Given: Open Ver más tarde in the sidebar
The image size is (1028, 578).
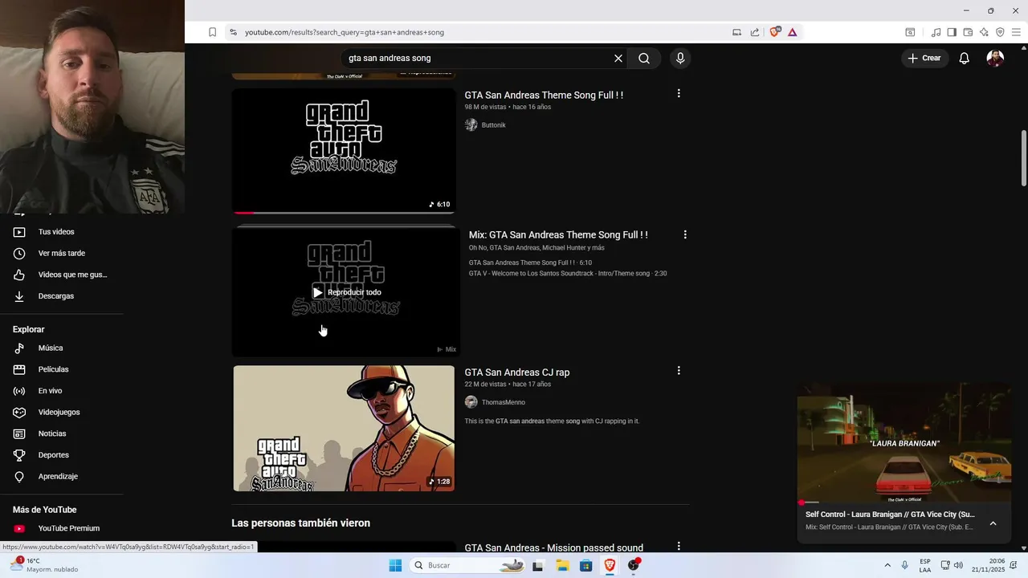Looking at the screenshot, I should [61, 253].
